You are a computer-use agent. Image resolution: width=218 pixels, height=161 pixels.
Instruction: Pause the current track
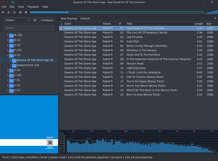(15, 13)
